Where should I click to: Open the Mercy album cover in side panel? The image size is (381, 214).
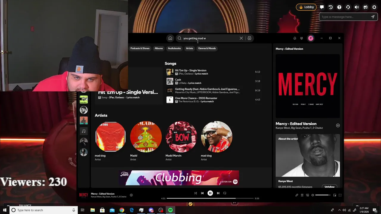[x=308, y=86]
